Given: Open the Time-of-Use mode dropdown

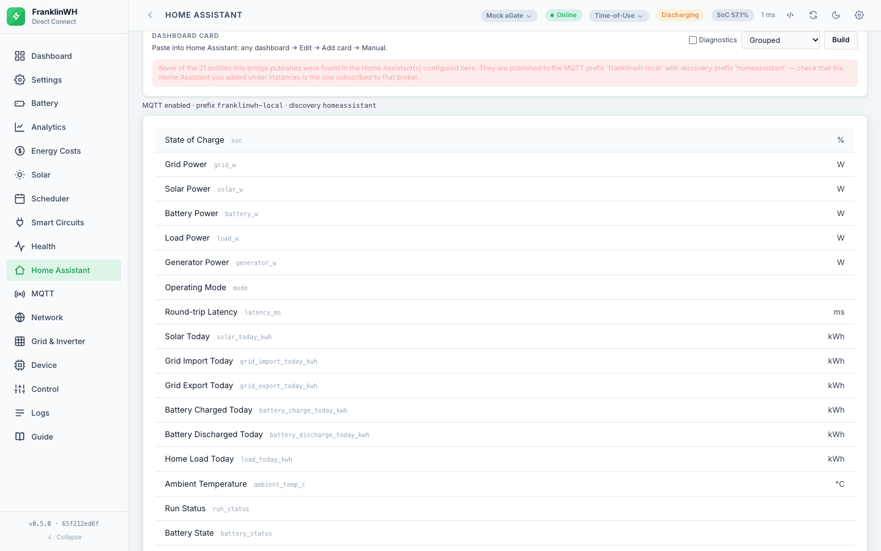Looking at the screenshot, I should click(619, 16).
